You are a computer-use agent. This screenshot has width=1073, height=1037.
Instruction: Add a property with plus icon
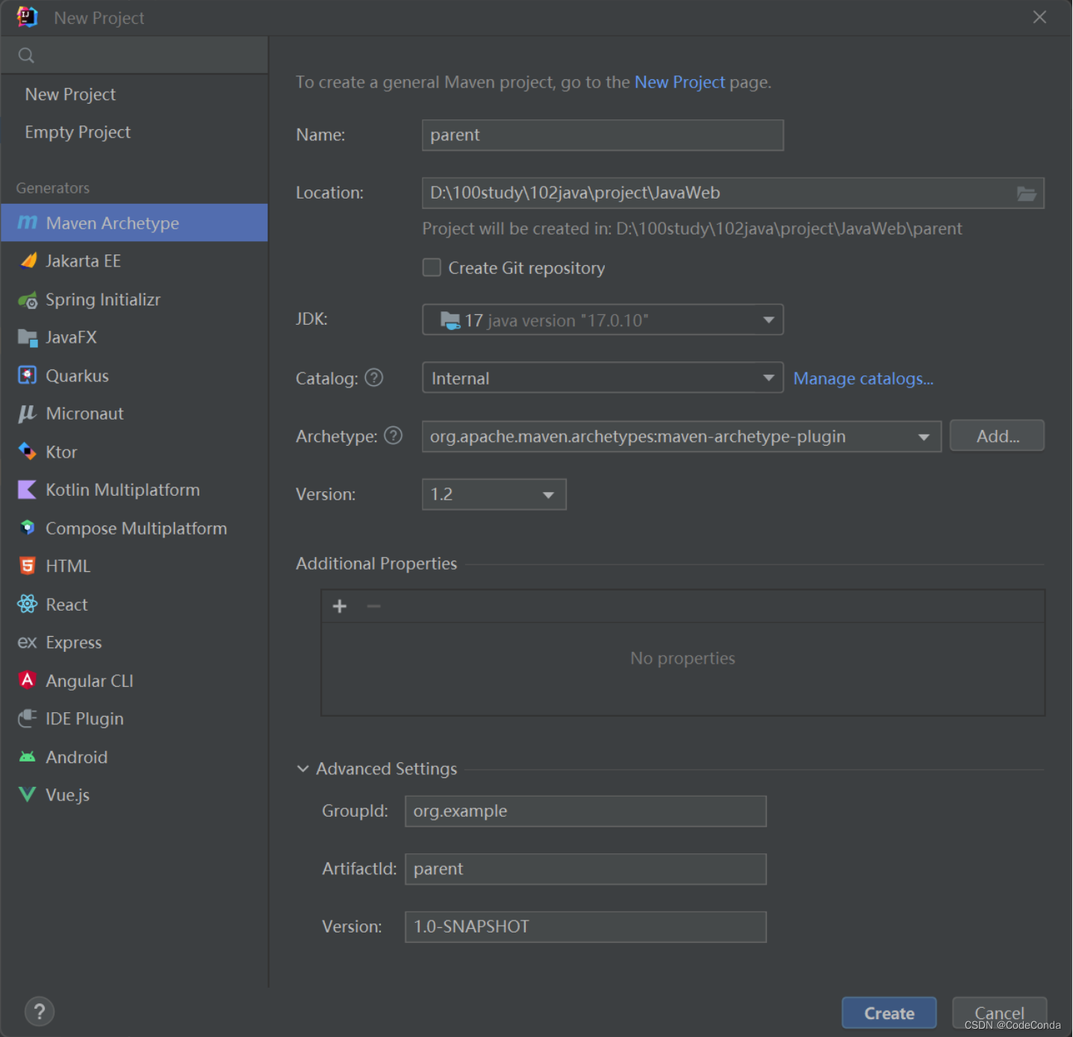[340, 606]
